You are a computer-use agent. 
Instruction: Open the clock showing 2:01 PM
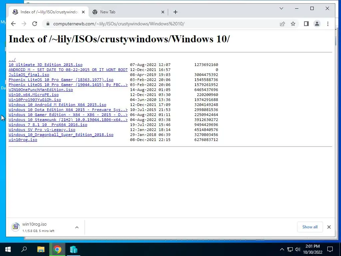point(312,249)
